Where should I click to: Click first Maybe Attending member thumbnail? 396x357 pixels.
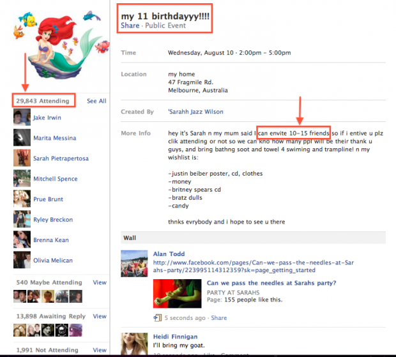coord(20,296)
